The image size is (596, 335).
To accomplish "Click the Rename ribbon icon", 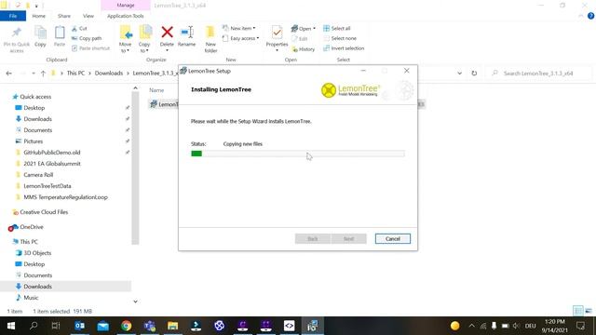I will pyautogui.click(x=186, y=36).
